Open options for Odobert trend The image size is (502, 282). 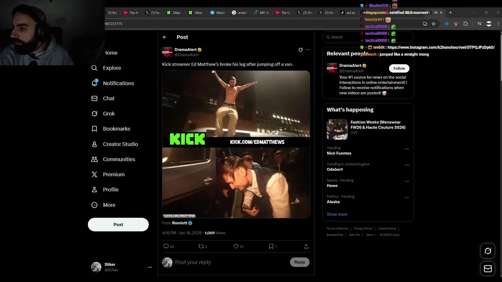point(407,165)
